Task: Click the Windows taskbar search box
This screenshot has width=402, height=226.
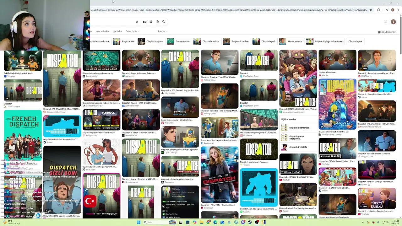Action: (160, 222)
